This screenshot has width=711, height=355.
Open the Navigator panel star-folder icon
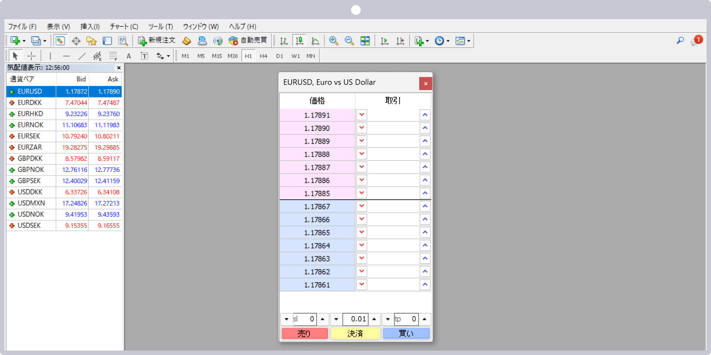coord(91,41)
